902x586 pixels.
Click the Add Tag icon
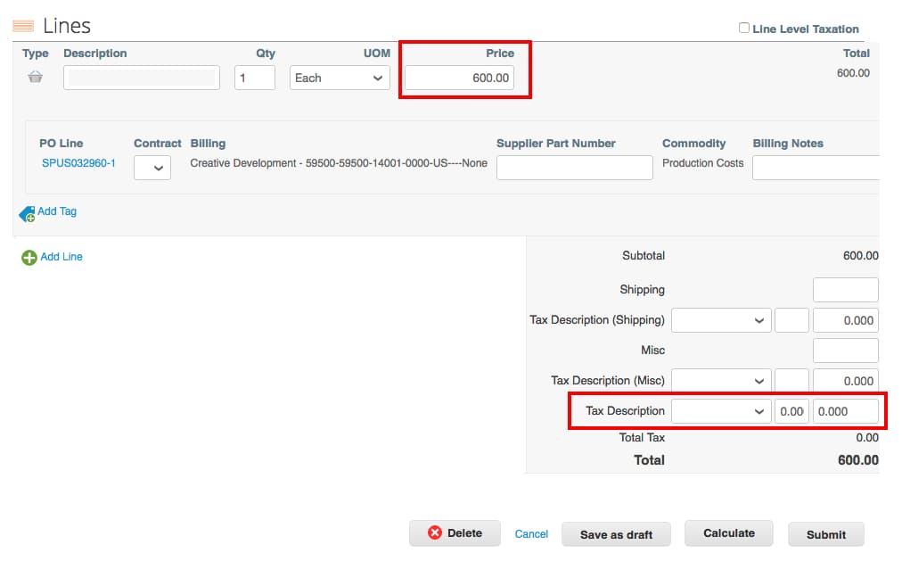point(28,212)
